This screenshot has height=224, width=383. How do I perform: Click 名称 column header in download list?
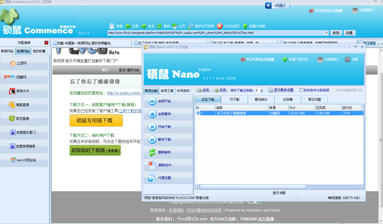point(242,108)
